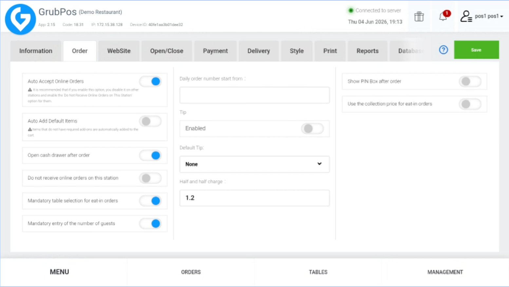The height and width of the screenshot is (287, 509).
Task: Click the Device ID text
Action: click(156, 25)
